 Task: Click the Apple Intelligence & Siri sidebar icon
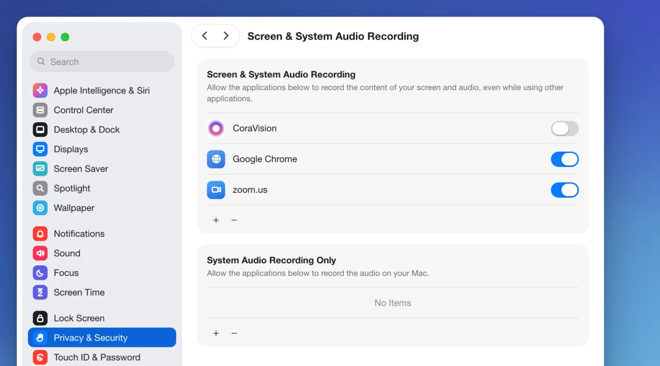40,91
